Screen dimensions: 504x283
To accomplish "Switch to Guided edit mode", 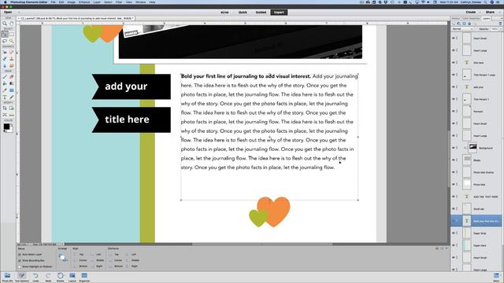I will coord(261,13).
